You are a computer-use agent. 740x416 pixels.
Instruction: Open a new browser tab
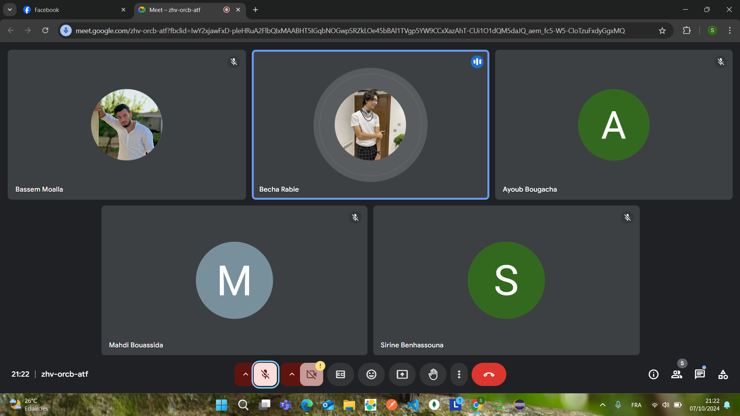pyautogui.click(x=255, y=10)
